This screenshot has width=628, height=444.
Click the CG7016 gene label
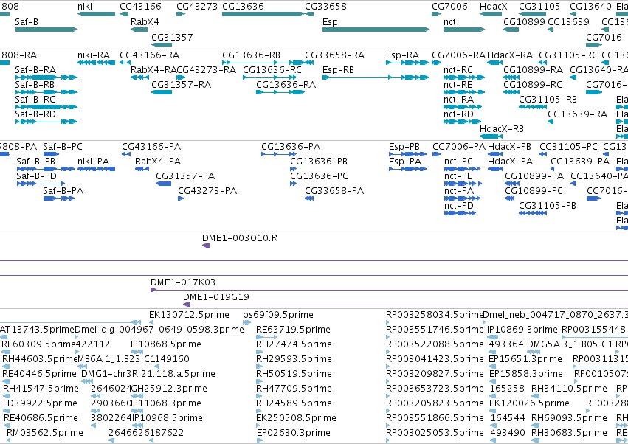pos(604,37)
